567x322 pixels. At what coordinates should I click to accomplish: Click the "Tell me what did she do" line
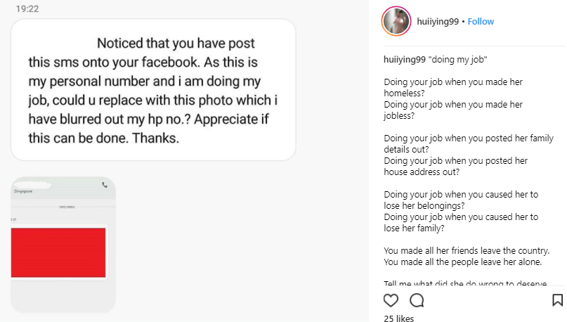point(464,283)
